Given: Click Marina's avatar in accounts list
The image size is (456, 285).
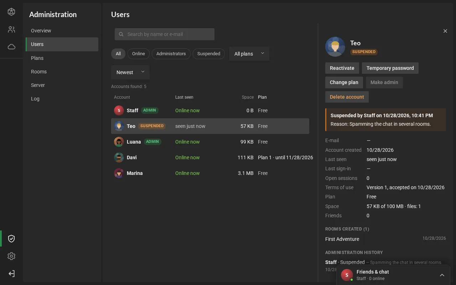Looking at the screenshot, I should coord(119,173).
